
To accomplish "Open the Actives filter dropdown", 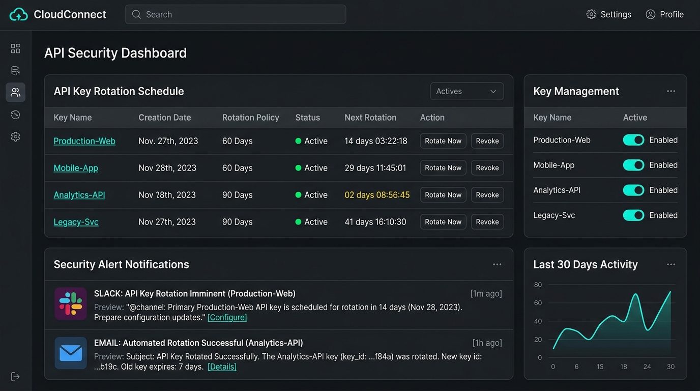I will (467, 91).
